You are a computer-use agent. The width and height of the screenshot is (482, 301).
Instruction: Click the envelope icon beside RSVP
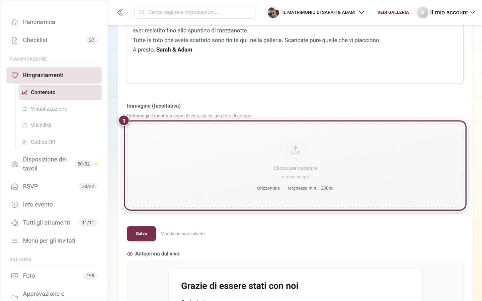click(x=15, y=187)
